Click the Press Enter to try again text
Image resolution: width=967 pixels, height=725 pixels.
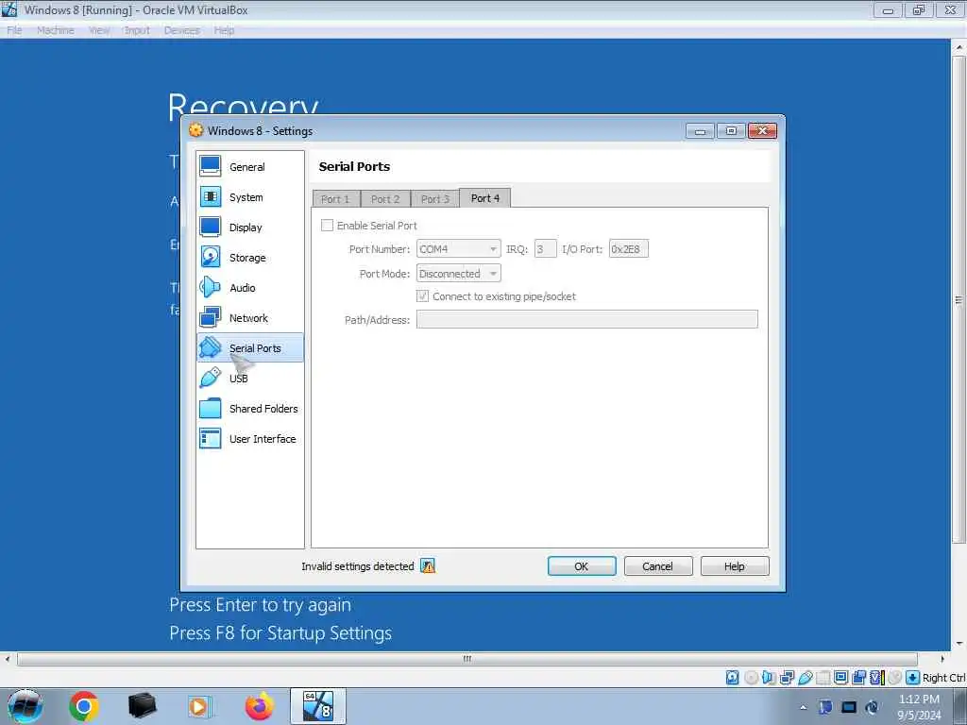261,605
